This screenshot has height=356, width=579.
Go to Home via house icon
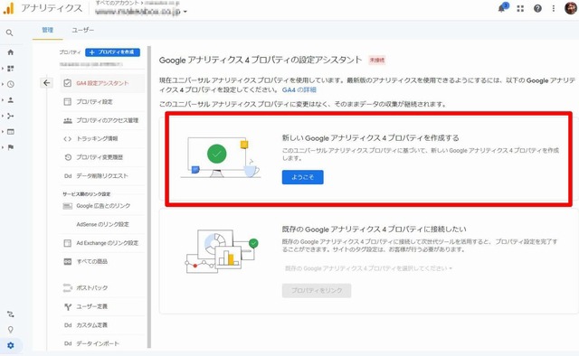pos(10,52)
